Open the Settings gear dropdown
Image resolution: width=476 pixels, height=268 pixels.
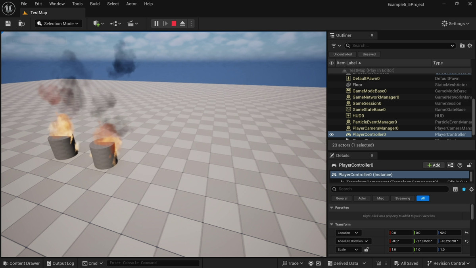[455, 23]
